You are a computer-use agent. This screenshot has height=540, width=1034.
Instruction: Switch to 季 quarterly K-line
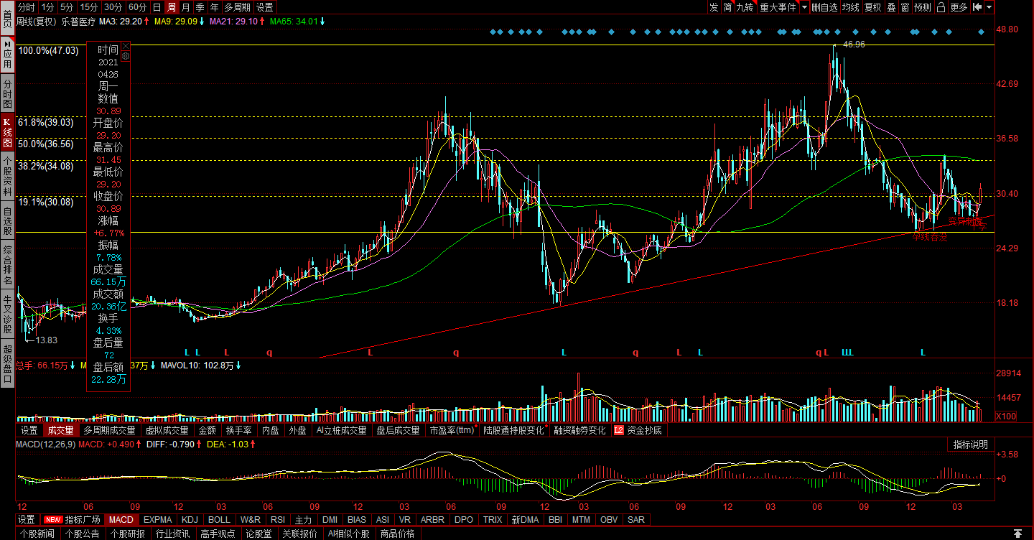pyautogui.click(x=200, y=7)
